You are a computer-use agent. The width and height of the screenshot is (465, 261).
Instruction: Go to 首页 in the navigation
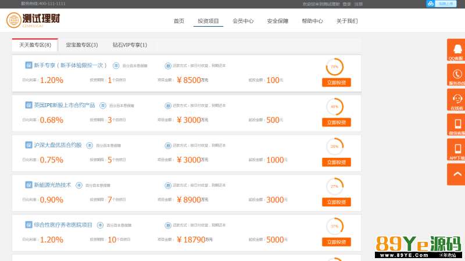point(179,21)
